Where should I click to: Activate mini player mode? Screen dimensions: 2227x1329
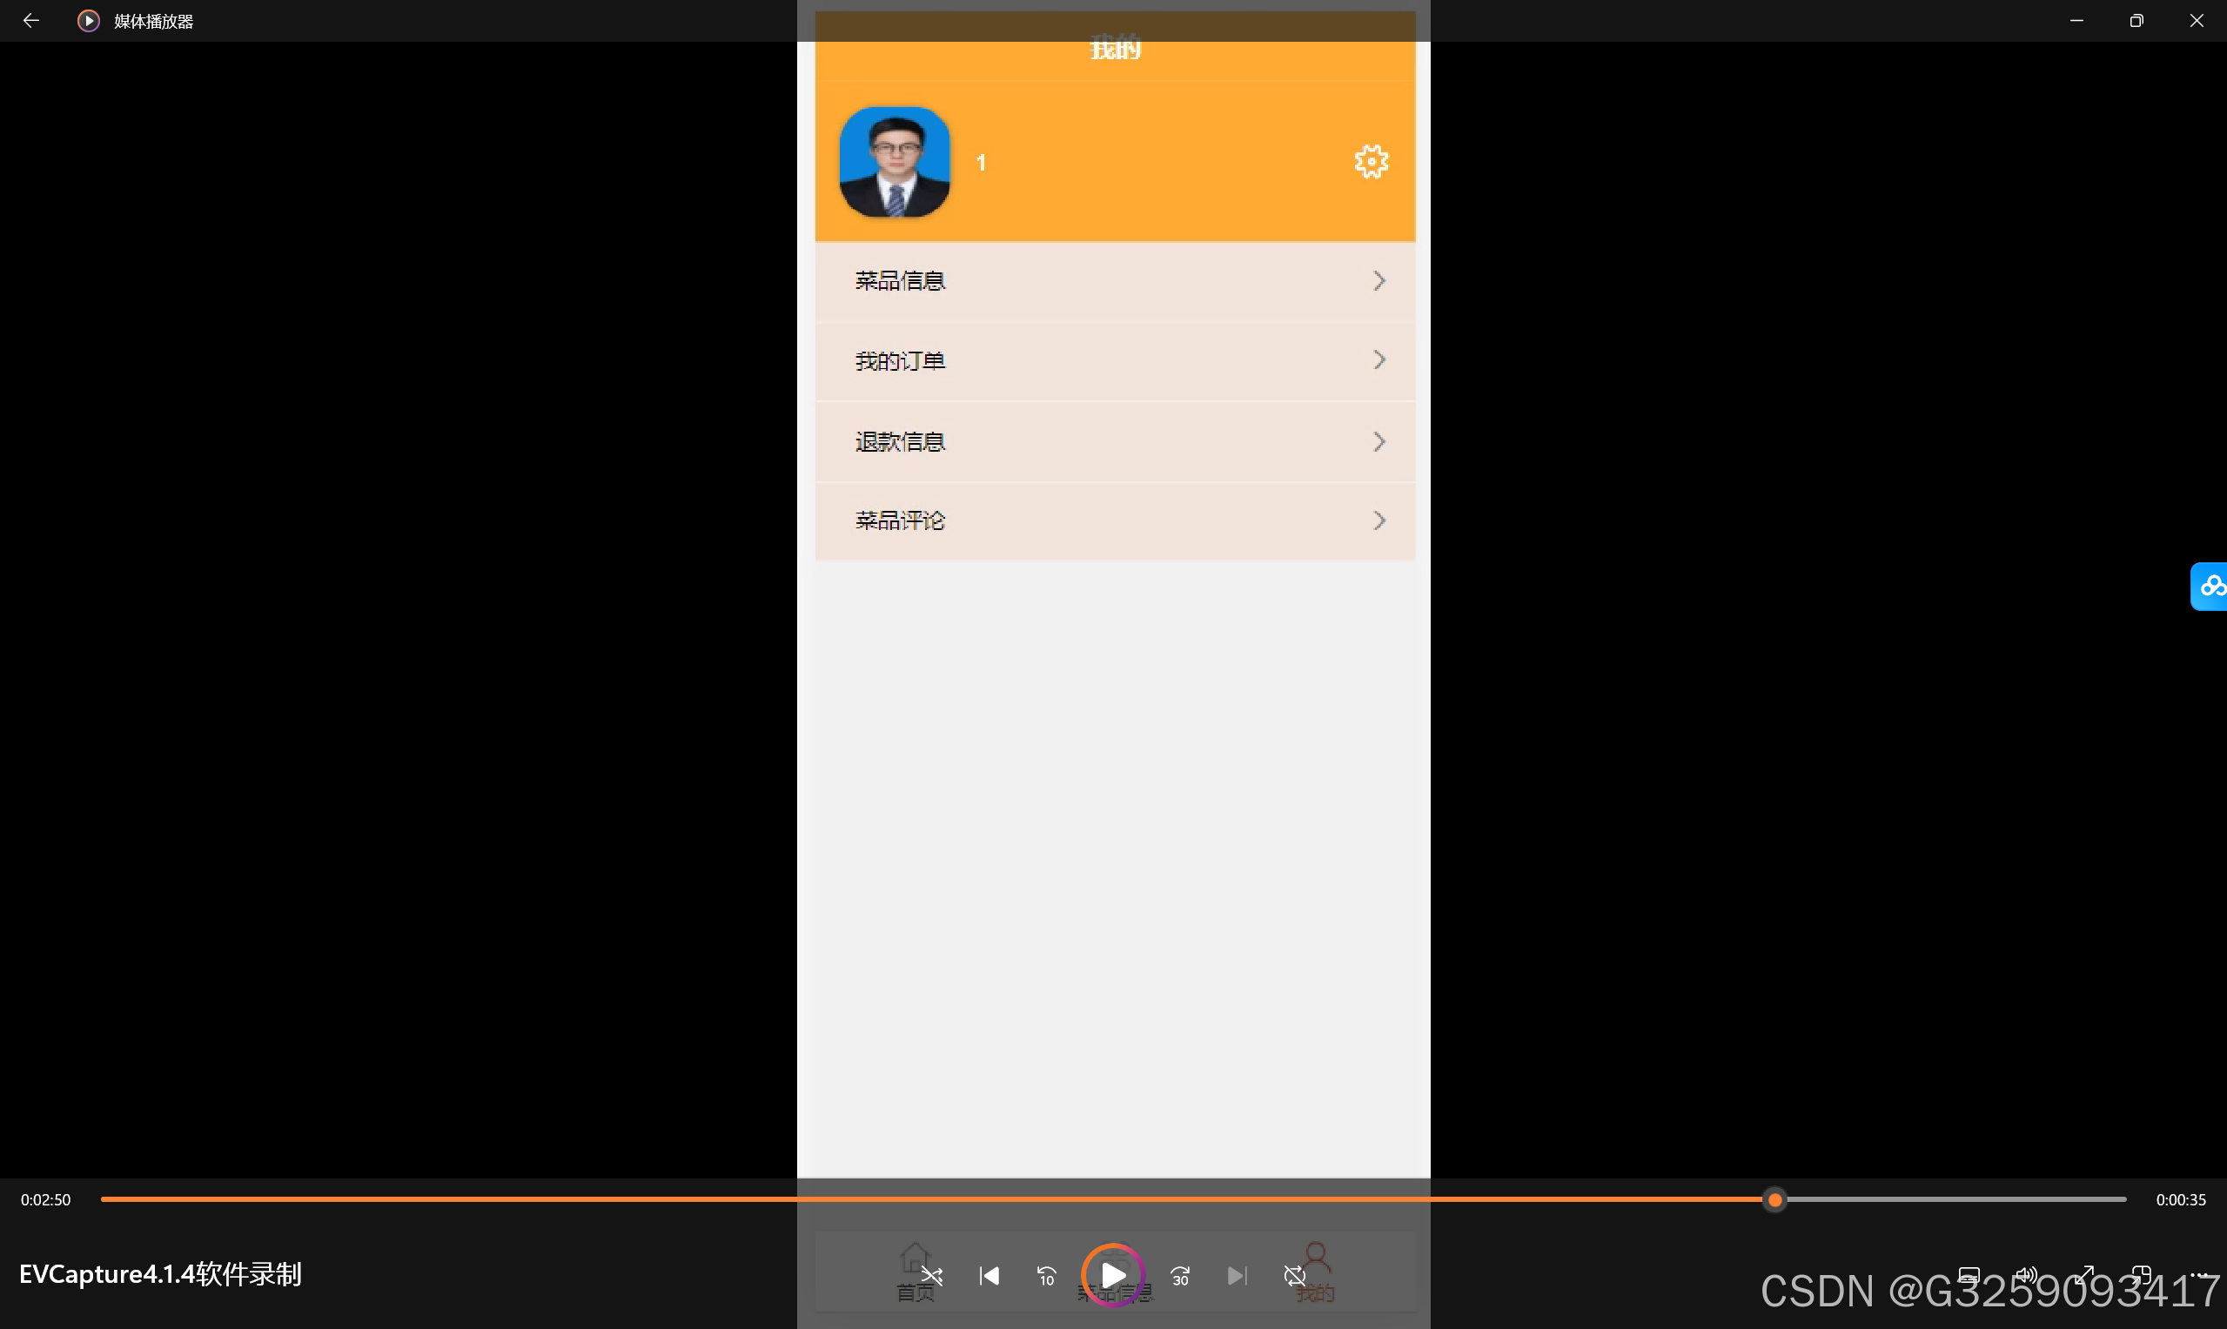pyautogui.click(x=2142, y=1275)
